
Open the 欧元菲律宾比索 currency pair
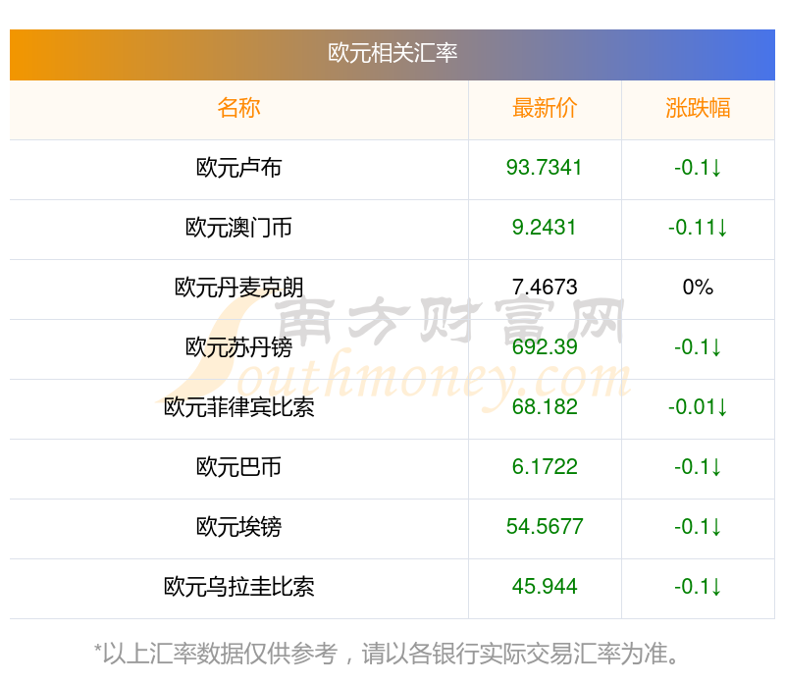(238, 407)
